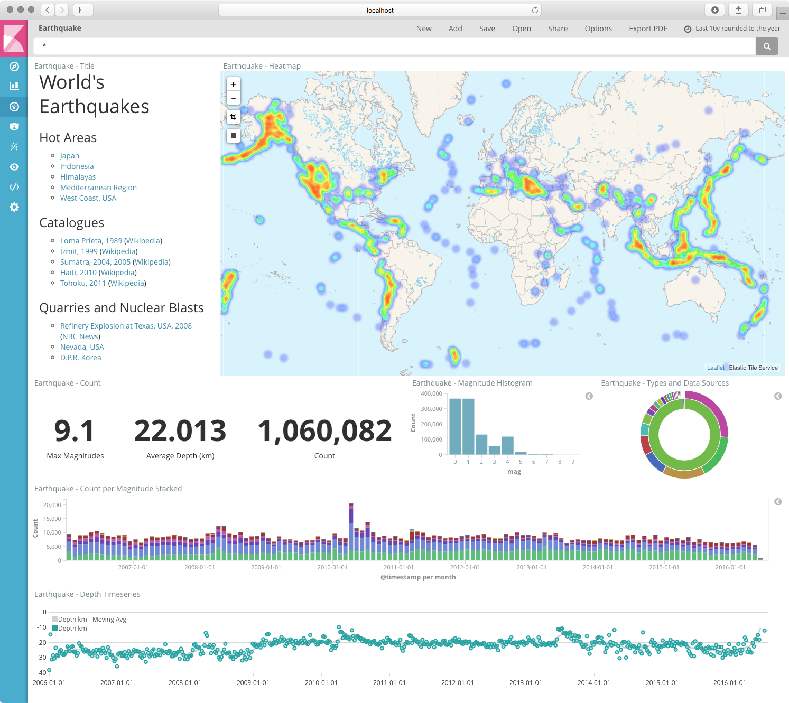Open the Share menu item

point(558,29)
